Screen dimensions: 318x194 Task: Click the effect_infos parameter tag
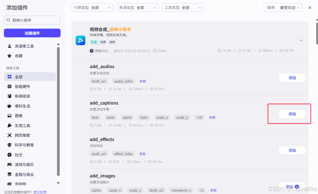(x=123, y=154)
